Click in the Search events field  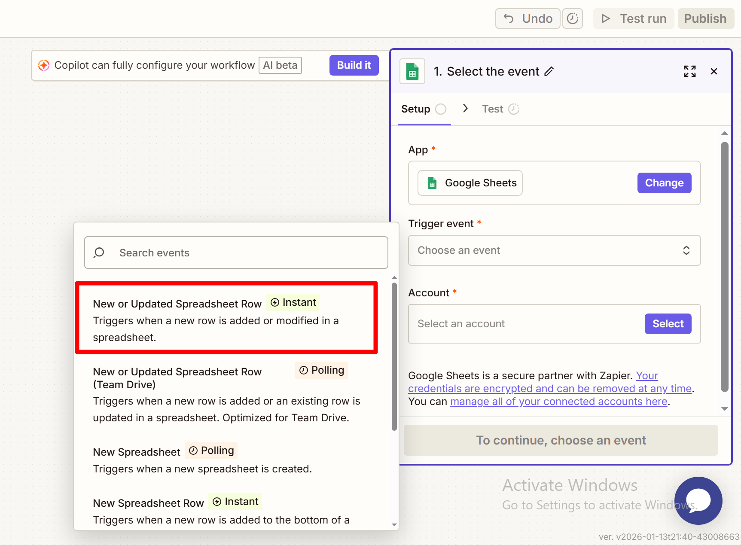236,253
